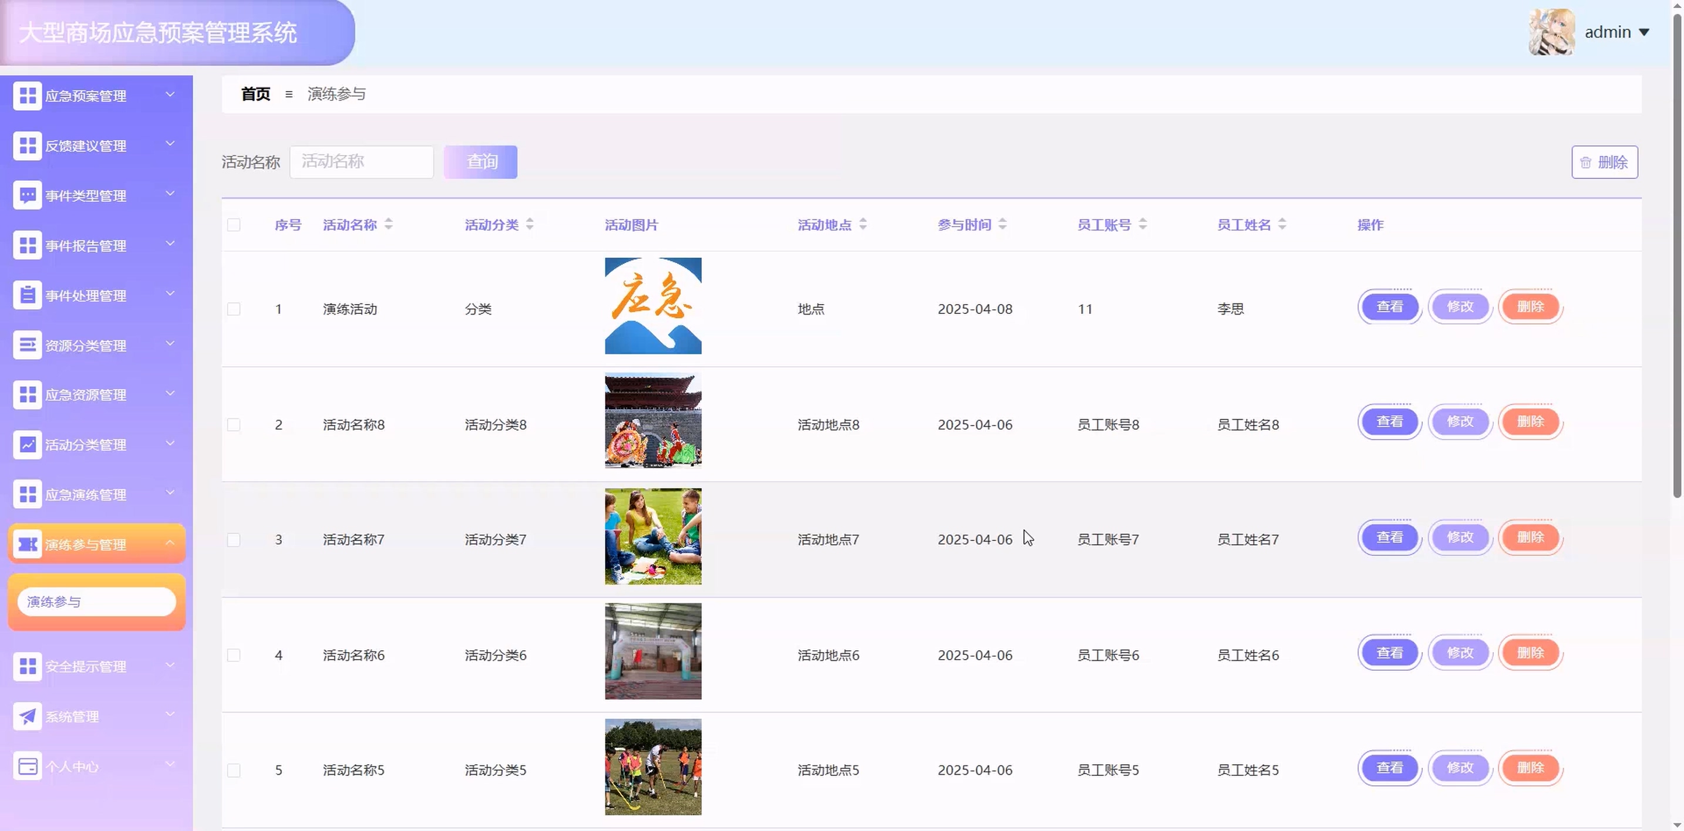
Task: Select the checkbox for 活动名称7 row
Action: coord(234,540)
